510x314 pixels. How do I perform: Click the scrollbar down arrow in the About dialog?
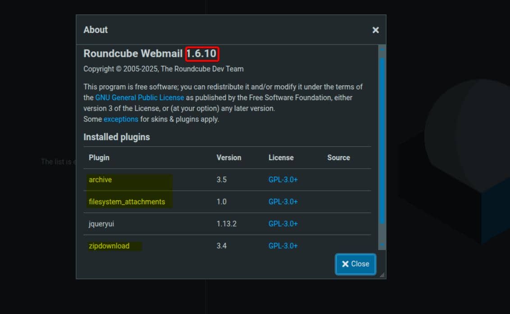[382, 245]
